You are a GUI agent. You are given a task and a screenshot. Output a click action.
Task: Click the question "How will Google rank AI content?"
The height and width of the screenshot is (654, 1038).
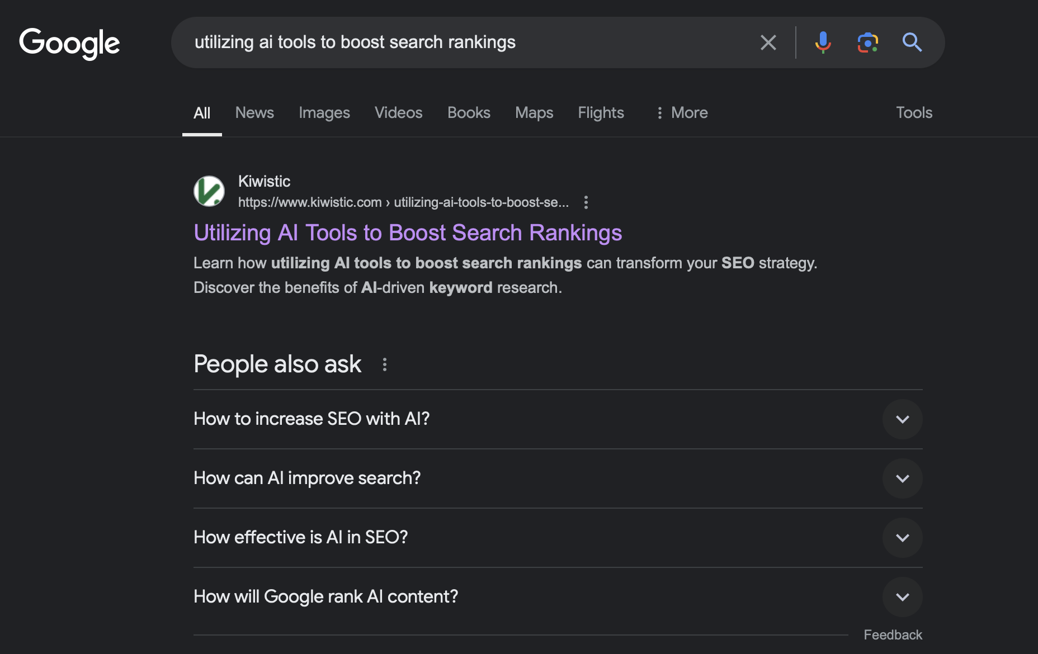(326, 597)
